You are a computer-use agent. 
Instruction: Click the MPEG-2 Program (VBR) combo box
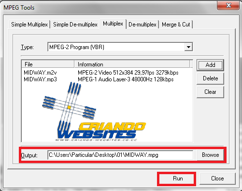(x=120, y=47)
